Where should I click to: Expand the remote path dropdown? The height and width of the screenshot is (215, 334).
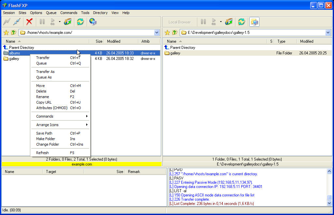tap(157, 33)
